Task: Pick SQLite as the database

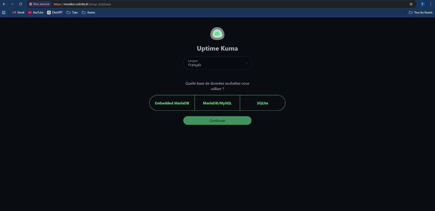Action: (262, 103)
